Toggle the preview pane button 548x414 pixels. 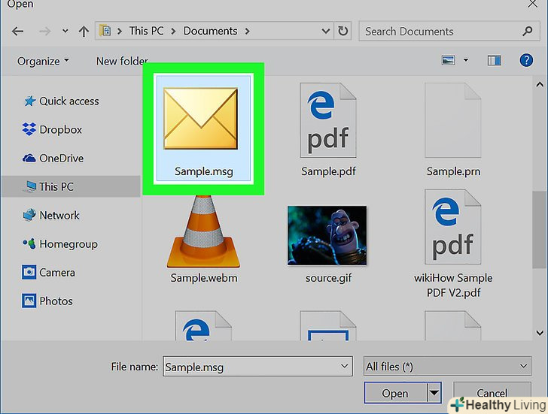pos(495,60)
